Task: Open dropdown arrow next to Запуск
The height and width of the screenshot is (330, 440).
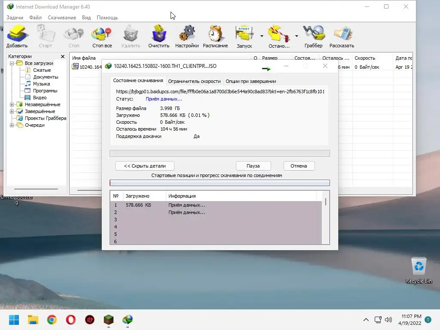Action: click(x=262, y=36)
